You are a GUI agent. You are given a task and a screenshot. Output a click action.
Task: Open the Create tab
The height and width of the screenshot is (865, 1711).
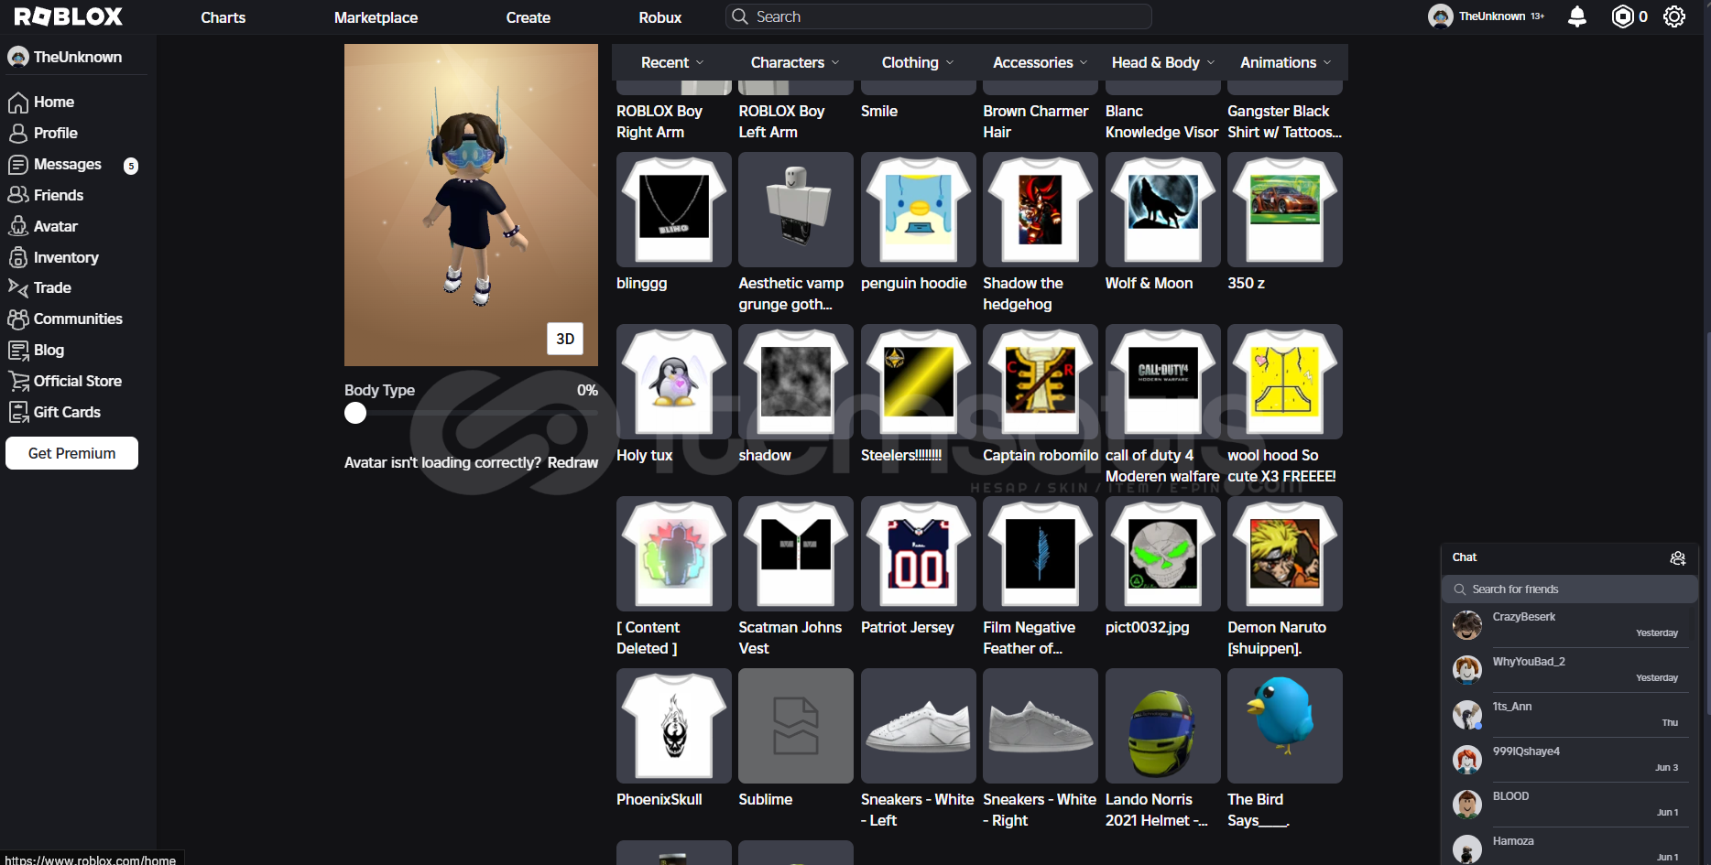(x=529, y=17)
